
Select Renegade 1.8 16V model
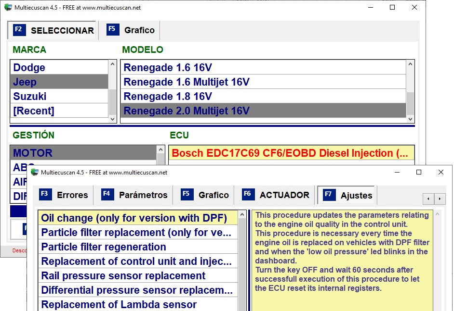pyautogui.click(x=263, y=96)
